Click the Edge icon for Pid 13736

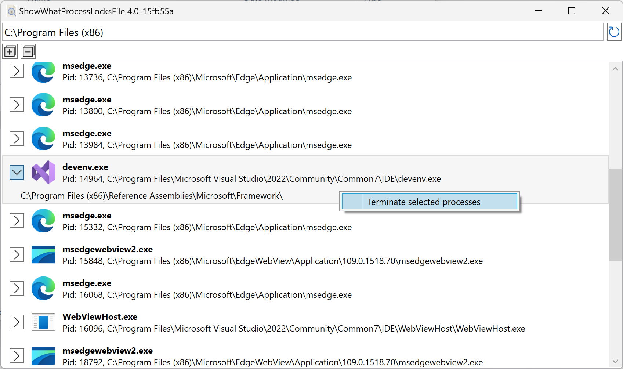click(43, 72)
